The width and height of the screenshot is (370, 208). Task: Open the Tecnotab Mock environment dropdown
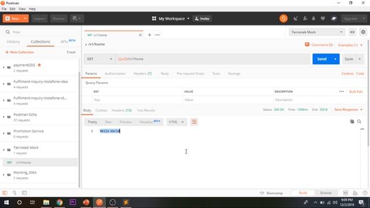tap(317, 32)
